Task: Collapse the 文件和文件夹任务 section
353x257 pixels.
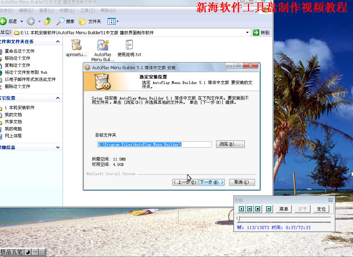Action: click(58, 42)
